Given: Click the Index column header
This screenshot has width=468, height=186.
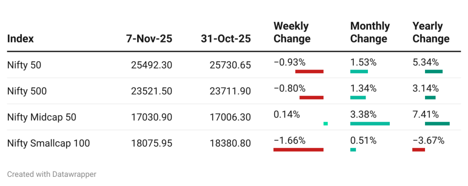Looking at the screenshot, I should (21, 38).
